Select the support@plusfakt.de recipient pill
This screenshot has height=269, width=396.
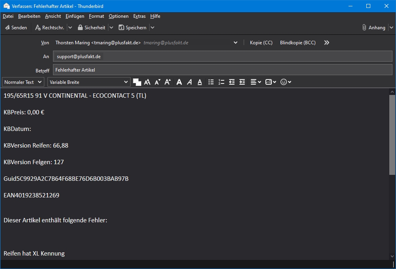point(79,57)
